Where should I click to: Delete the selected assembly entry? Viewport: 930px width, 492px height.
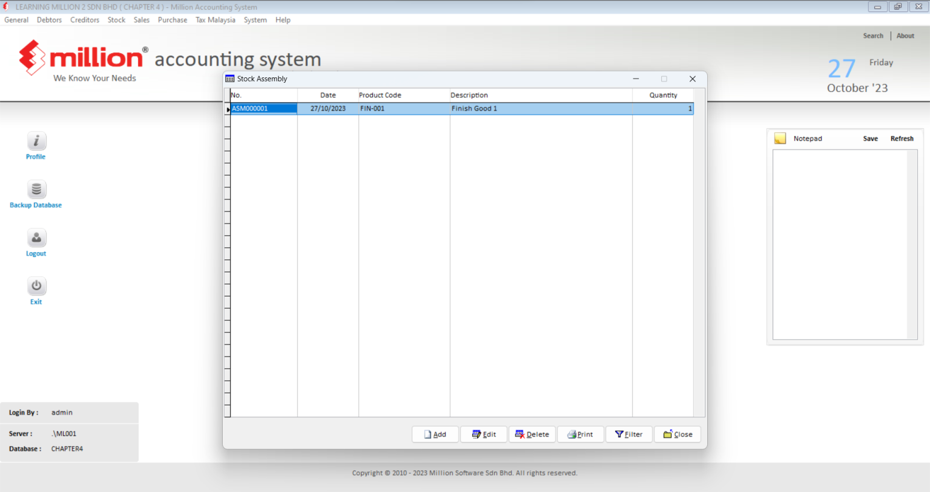pos(532,434)
